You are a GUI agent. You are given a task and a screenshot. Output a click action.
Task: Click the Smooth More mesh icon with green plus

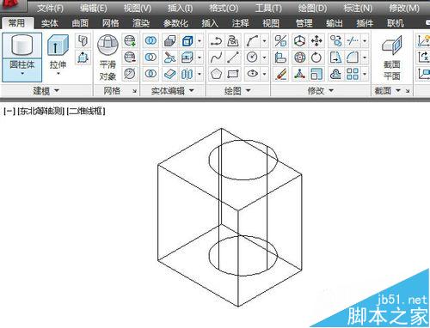pyautogui.click(x=130, y=41)
